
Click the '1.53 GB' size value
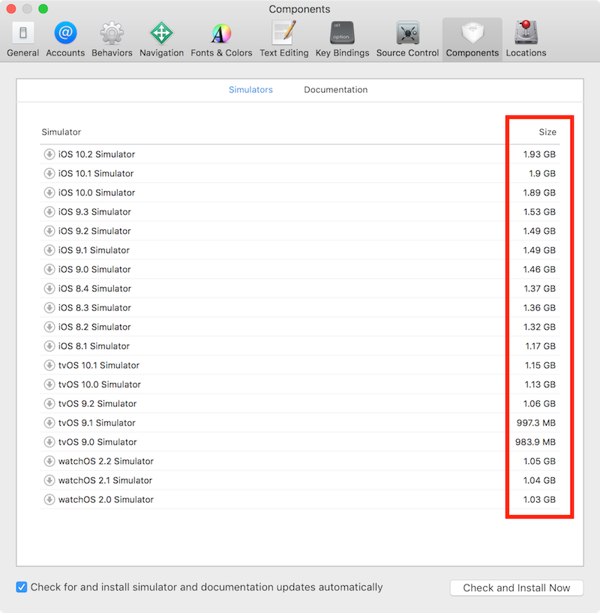click(x=539, y=211)
